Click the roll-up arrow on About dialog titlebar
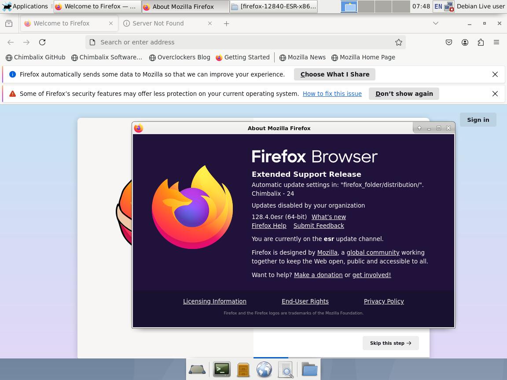This screenshot has width=507, height=380. tap(419, 128)
